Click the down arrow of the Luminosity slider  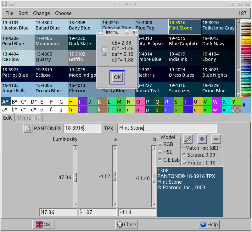coord(75,205)
